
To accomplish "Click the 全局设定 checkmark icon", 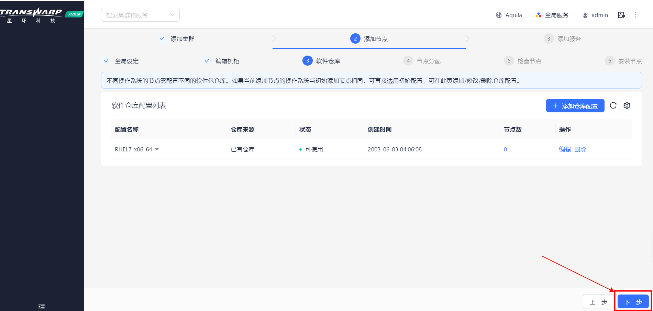I will point(107,61).
